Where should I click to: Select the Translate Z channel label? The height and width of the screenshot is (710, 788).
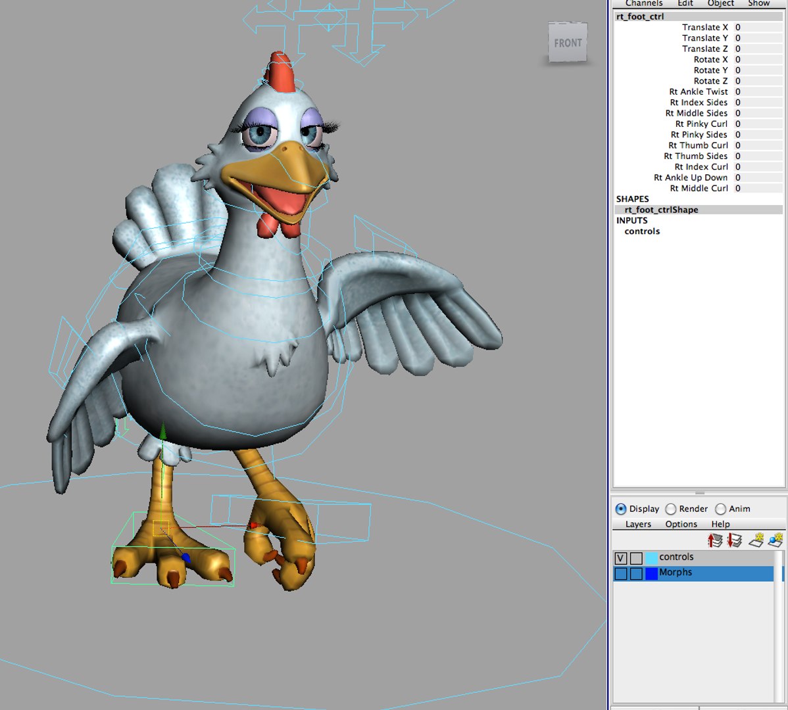704,49
